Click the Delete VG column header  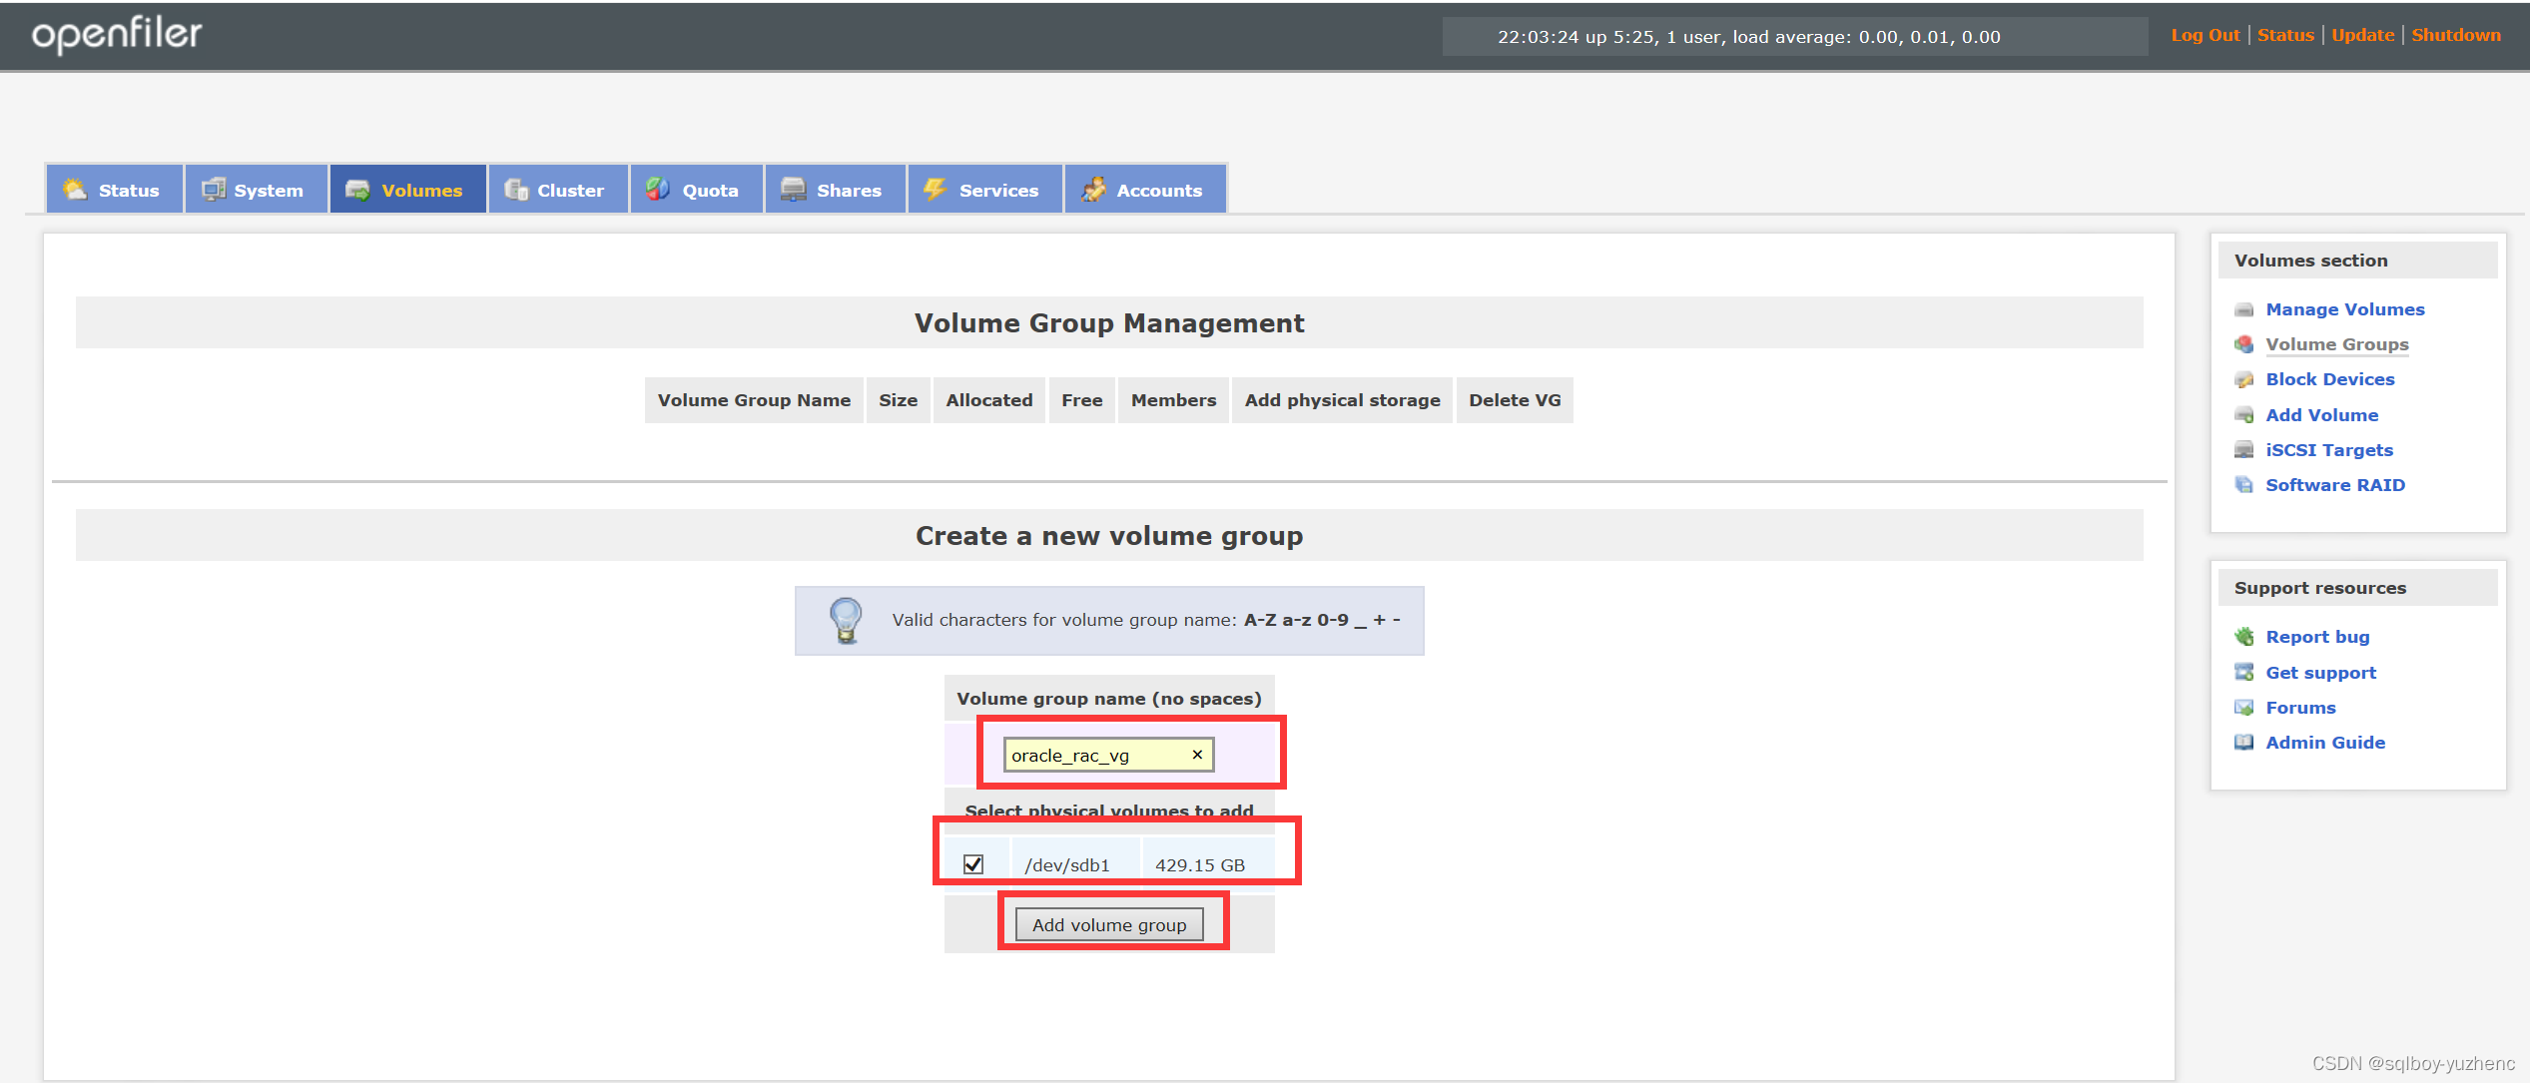(1515, 400)
